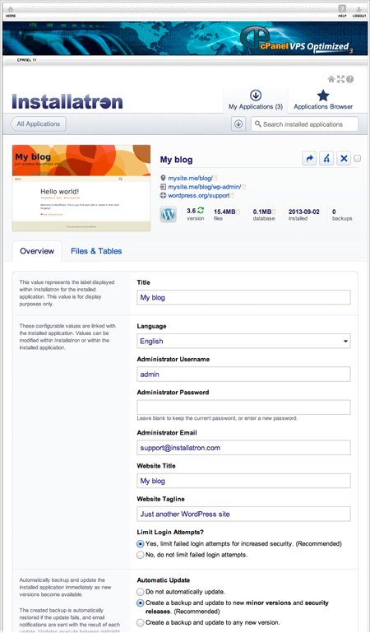This screenshot has width=370, height=633.
Task: Click the Logout icon
Action: coord(358,9)
